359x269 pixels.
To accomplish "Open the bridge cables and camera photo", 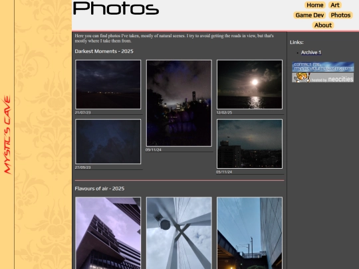I will pos(179,233).
